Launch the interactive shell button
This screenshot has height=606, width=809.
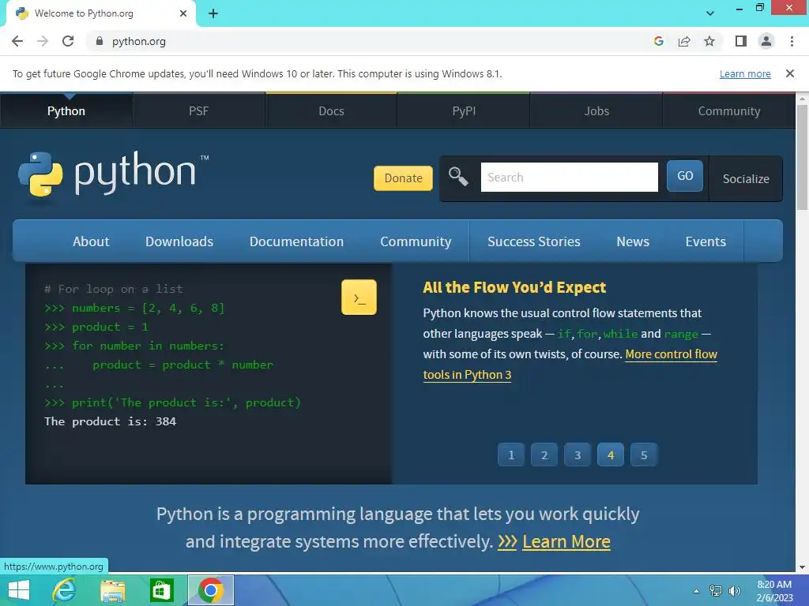pos(359,297)
